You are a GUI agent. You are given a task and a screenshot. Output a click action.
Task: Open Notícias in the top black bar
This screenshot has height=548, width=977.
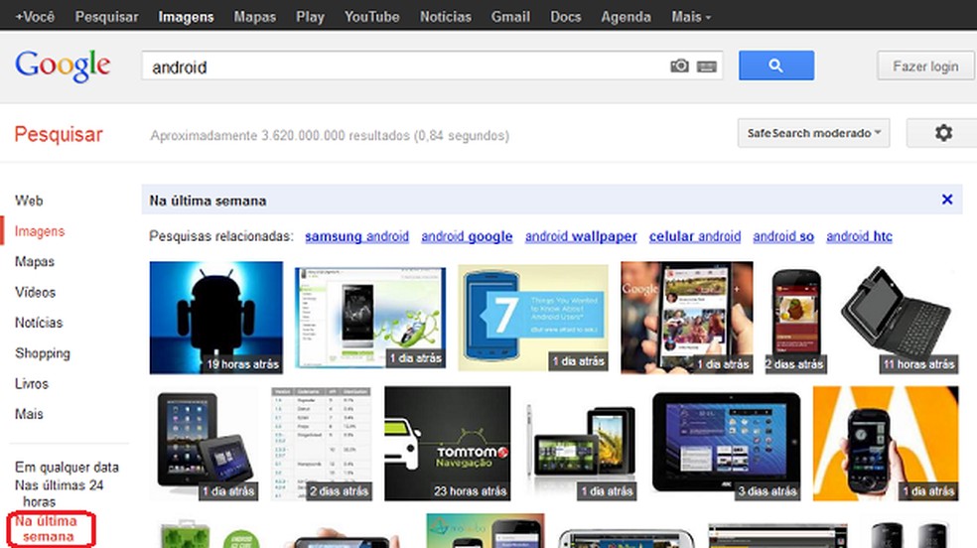point(446,17)
